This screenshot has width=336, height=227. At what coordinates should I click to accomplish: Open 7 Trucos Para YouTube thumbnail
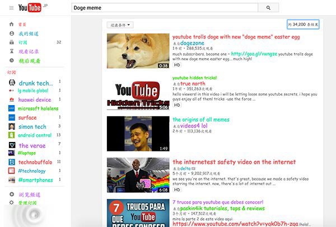pos(138,213)
